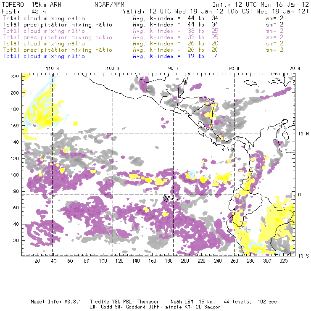Click '2D Smagor' in the footer's second line
The width and height of the screenshot is (311, 311).
[208, 307]
